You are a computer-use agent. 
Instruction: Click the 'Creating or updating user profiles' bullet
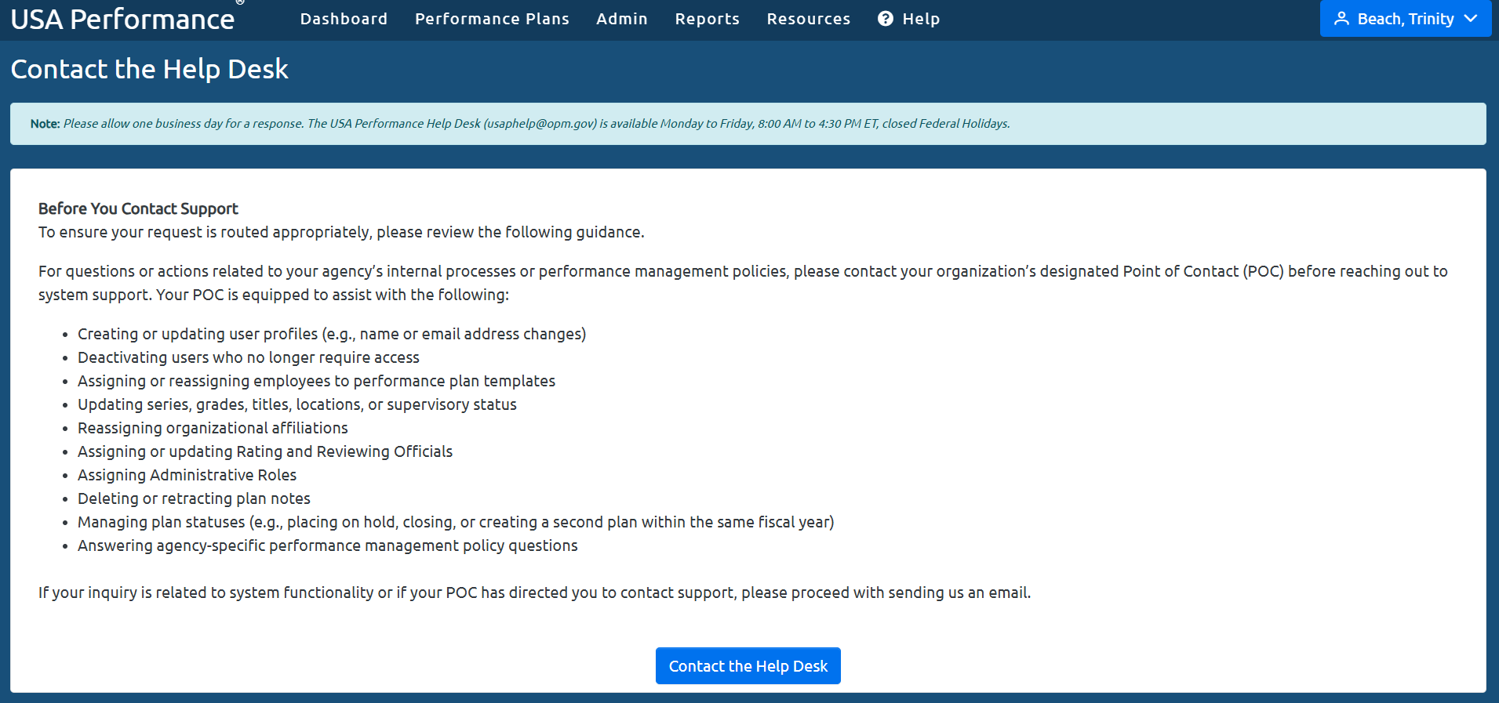[x=332, y=334]
